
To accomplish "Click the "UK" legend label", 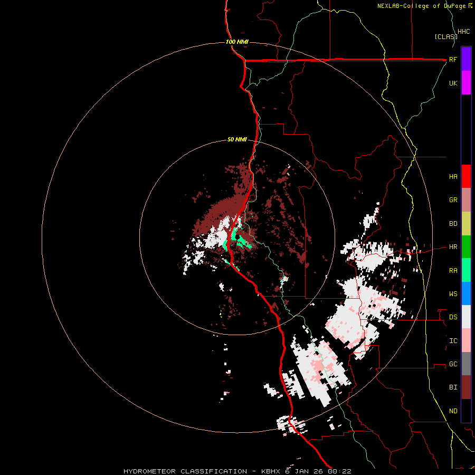I will coord(453,83).
